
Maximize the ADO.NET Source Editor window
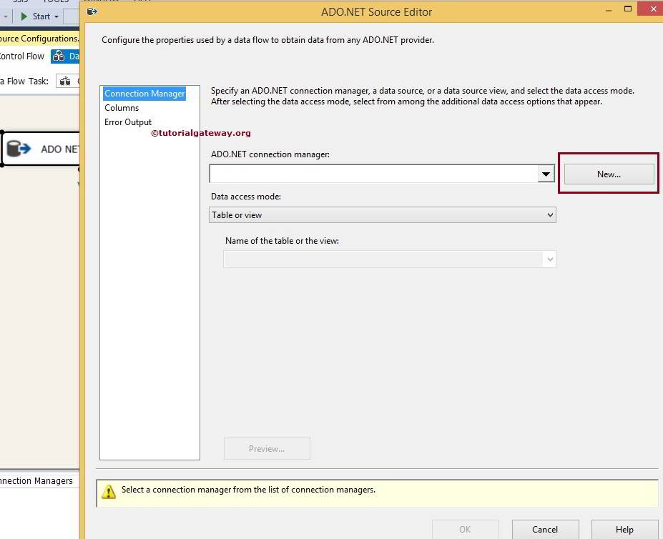(628, 9)
